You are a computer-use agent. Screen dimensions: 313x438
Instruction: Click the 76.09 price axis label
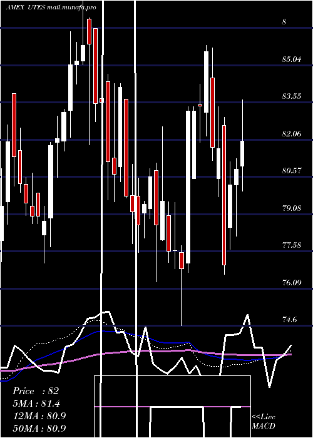point(292,282)
